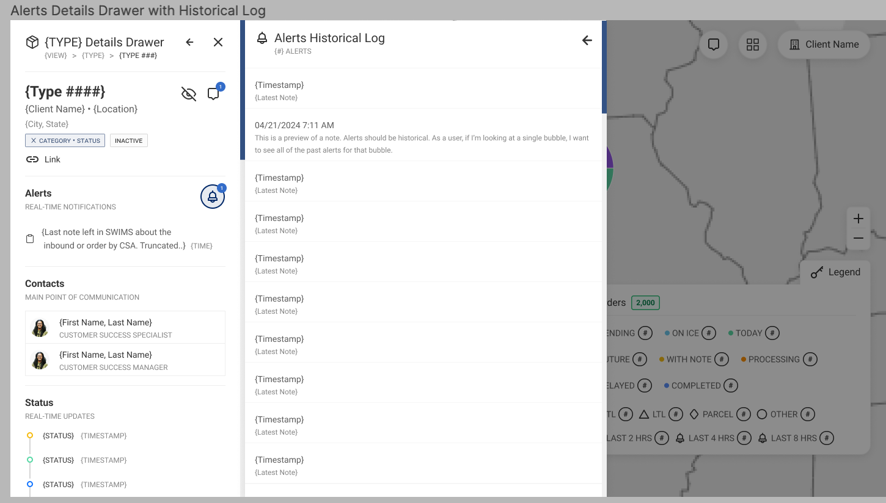Open the Link hyperlink in drawer
Image resolution: width=886 pixels, height=503 pixels.
43,159
